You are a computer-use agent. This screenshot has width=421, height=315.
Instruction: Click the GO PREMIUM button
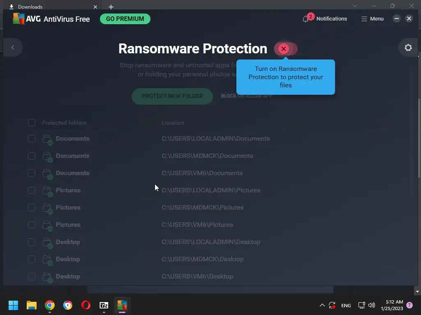(x=125, y=19)
